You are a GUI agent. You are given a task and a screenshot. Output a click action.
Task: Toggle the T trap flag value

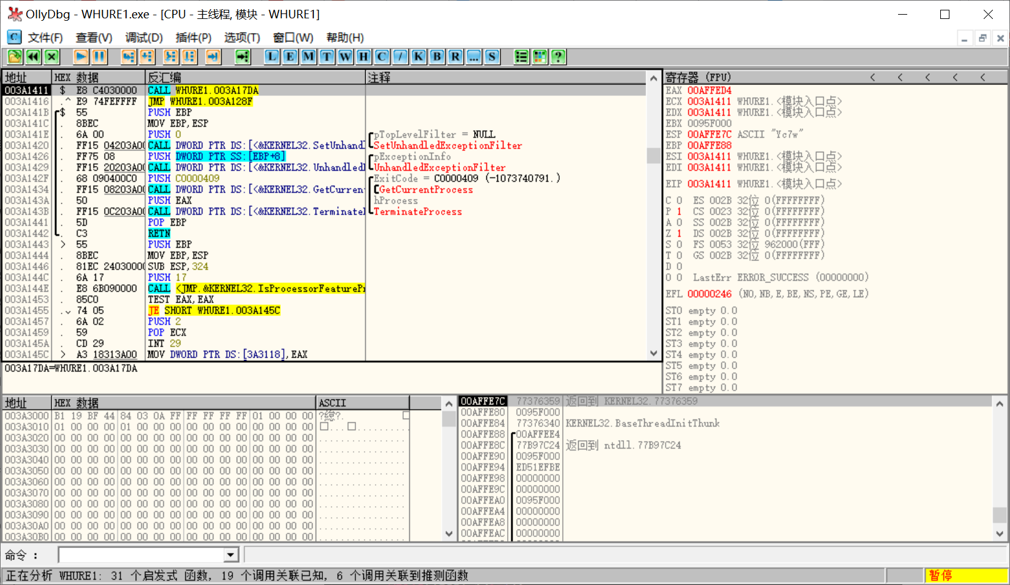point(679,256)
